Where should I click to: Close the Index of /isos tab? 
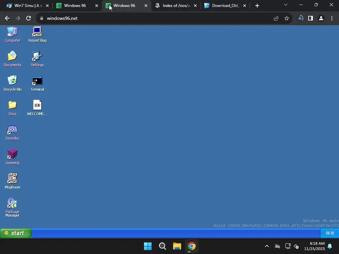195,6
